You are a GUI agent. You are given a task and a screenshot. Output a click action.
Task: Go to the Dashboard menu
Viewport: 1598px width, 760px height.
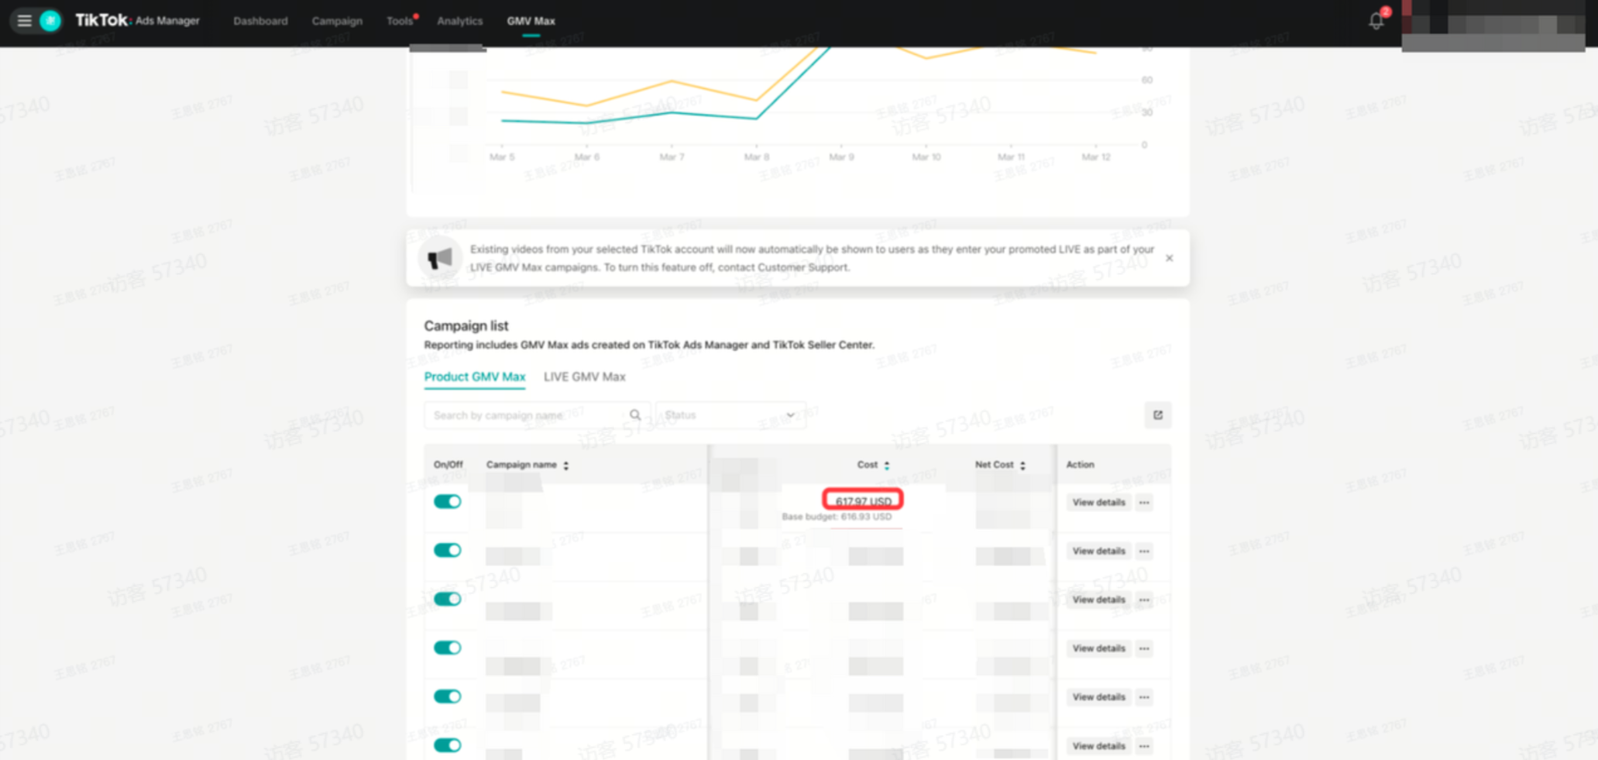(x=260, y=21)
